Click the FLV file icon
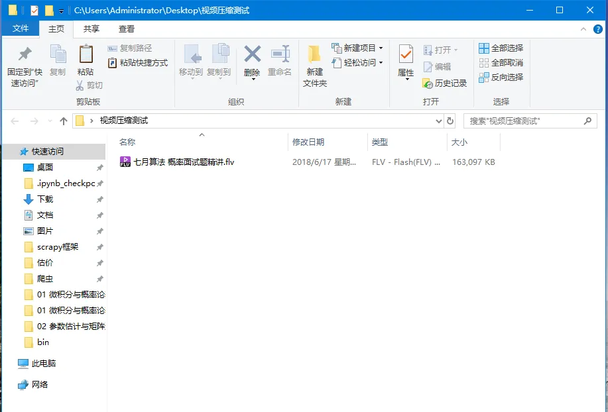Screen dimensions: 608x412 [x=125, y=162]
